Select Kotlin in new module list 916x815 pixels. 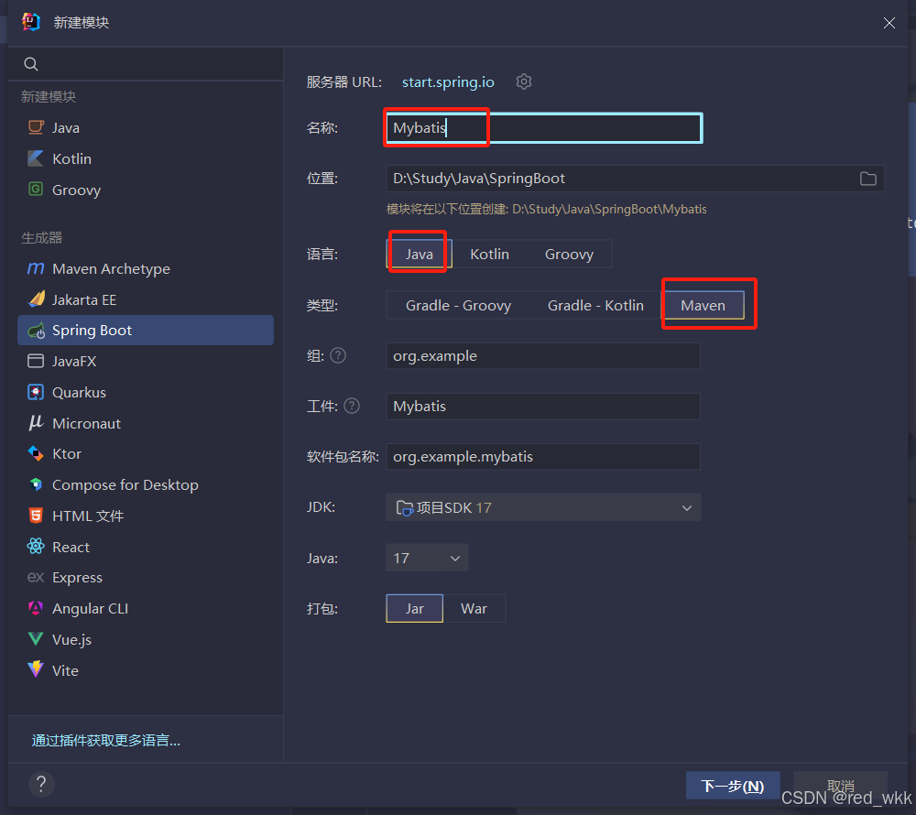(146, 158)
